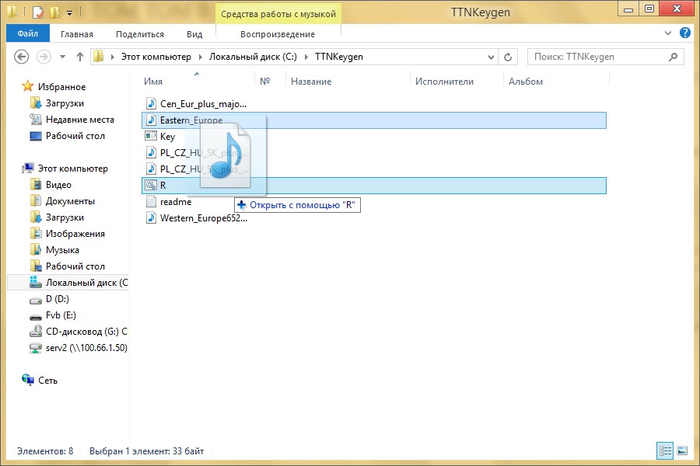
Task: Switch to the Вид tab
Action: click(194, 34)
